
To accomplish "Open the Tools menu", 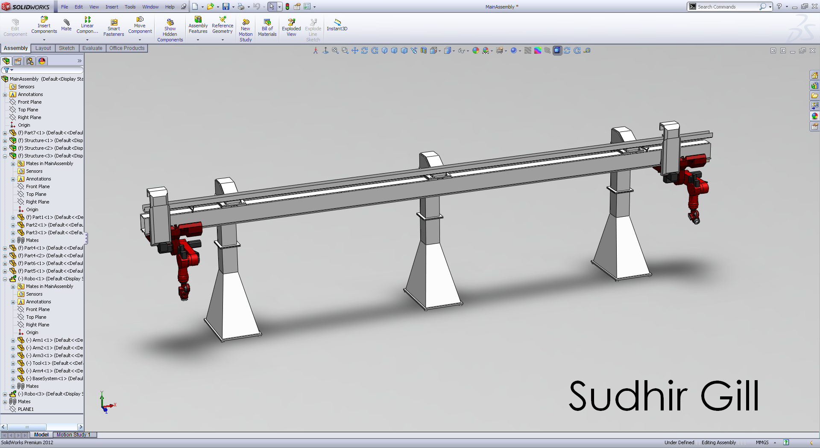I will pyautogui.click(x=130, y=7).
